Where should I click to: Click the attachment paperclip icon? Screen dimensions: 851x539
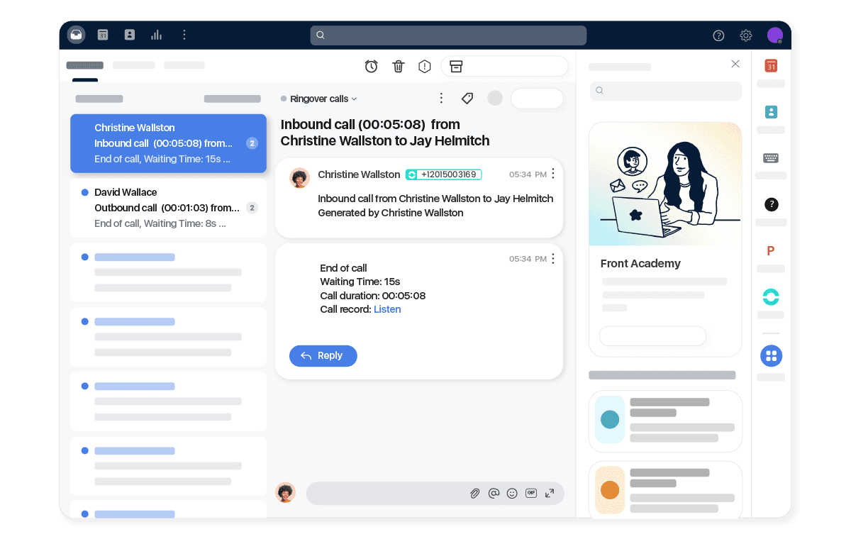point(475,494)
